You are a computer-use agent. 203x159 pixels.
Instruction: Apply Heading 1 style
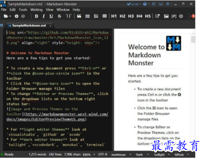coord(114,16)
